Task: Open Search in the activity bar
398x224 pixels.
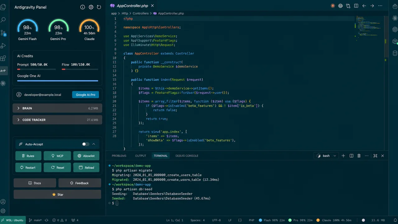Action: tap(3, 20)
